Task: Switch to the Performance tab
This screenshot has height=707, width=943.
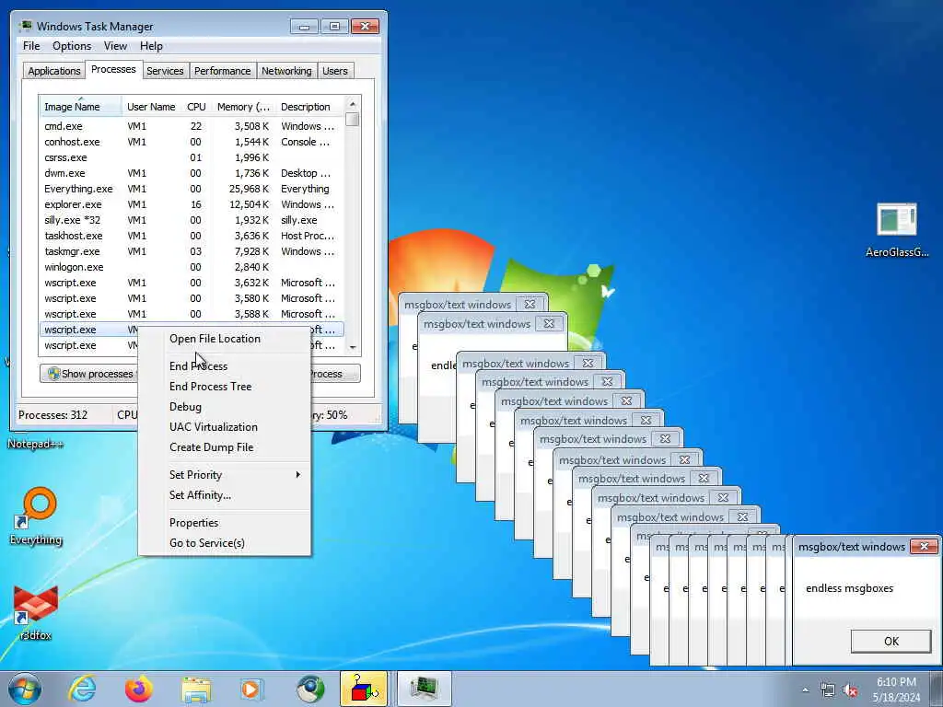Action: click(x=223, y=71)
